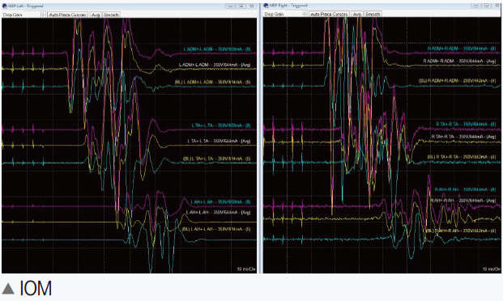The width and height of the screenshot is (503, 301).
Task: Select L ADM trace label ending (Avg)
Action: point(215,65)
